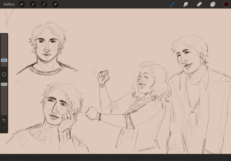Open the active color picker swatch
Screen dimensions: 231x161
coord(226,4)
